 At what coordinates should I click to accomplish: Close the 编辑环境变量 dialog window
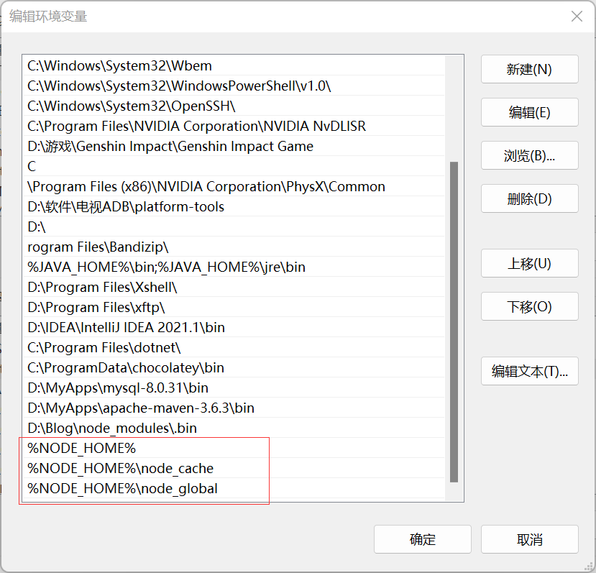pyautogui.click(x=577, y=17)
